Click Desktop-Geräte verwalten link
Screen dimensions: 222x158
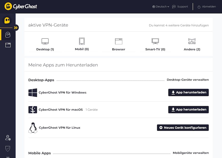point(188,80)
